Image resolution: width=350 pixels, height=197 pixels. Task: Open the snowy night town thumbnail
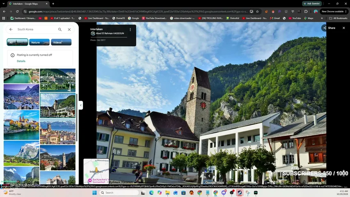pos(21,97)
